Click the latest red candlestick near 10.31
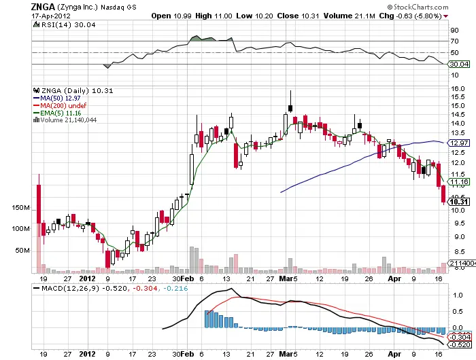This screenshot has width=476, height=360. pos(443,194)
